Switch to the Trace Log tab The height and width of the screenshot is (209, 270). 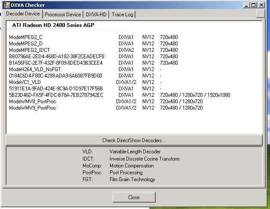[123, 15]
